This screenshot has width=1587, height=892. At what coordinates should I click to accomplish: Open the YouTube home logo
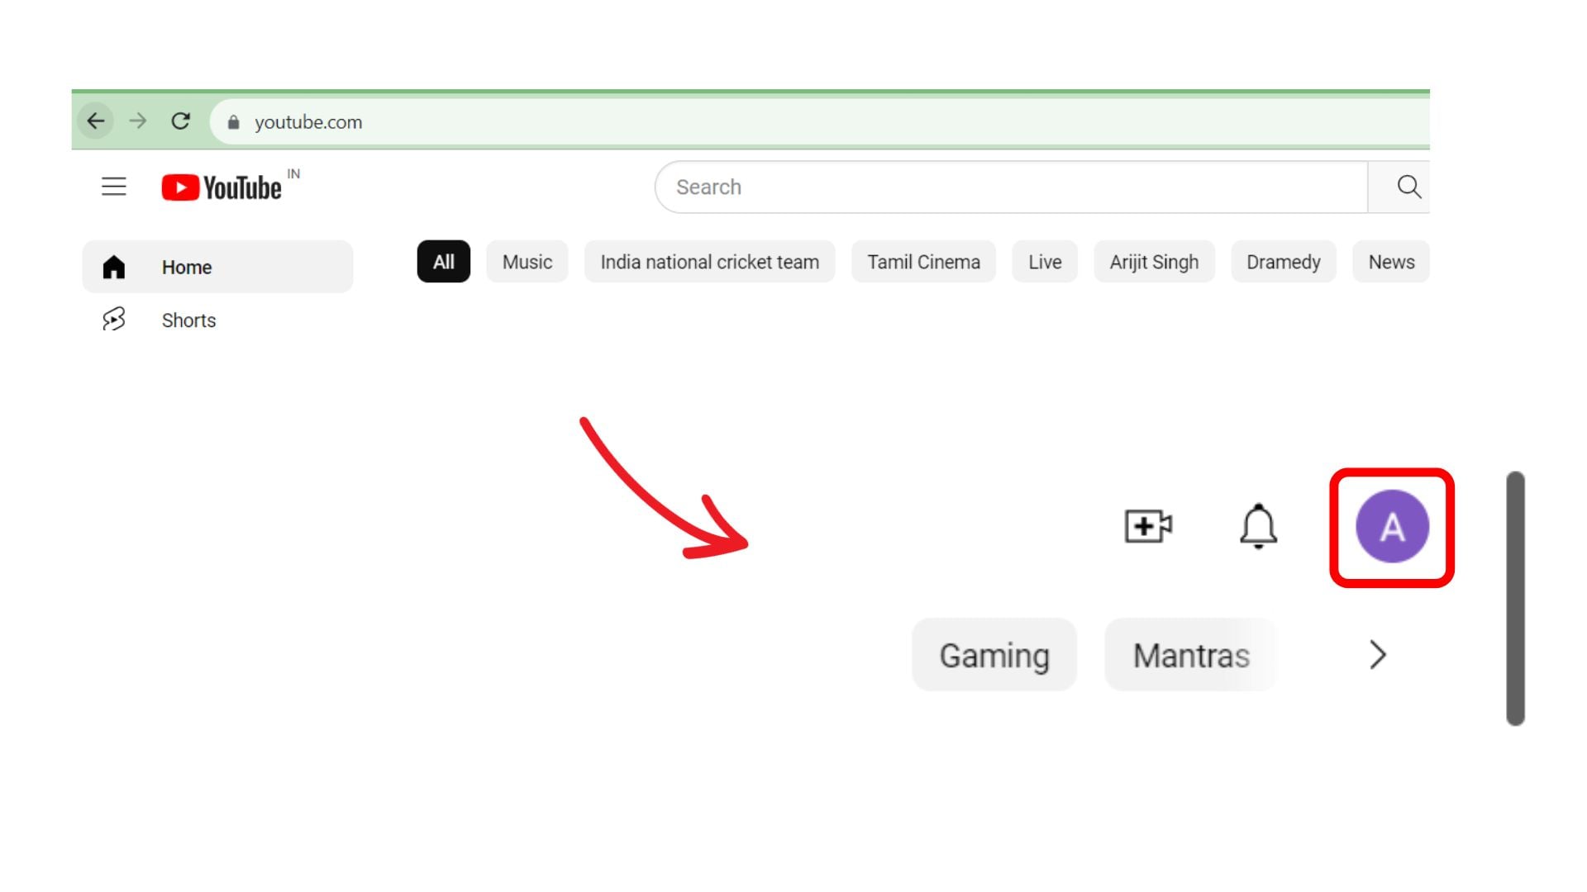click(222, 187)
